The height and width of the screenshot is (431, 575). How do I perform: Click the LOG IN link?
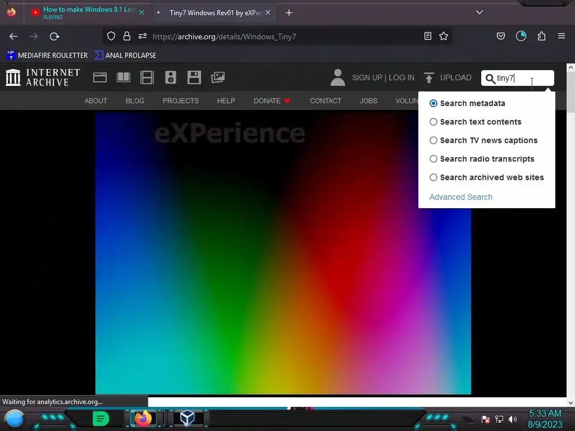point(401,77)
